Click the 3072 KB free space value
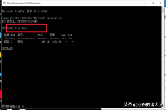The height and width of the screenshot is (110, 166). click(57, 42)
